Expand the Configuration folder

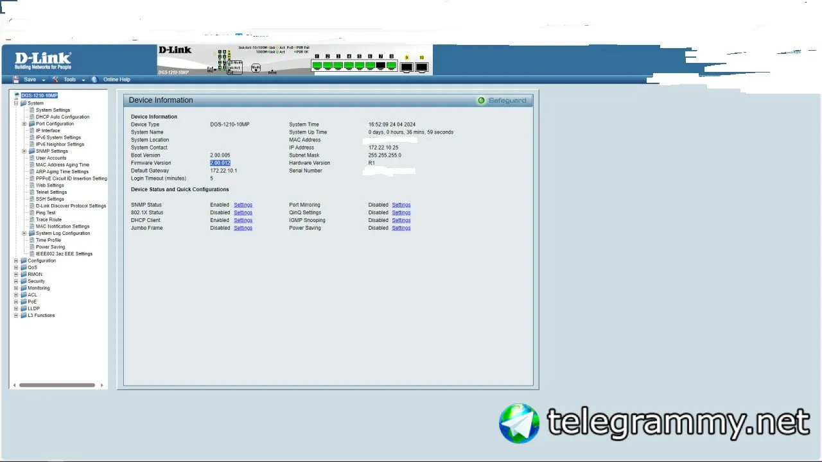16,261
